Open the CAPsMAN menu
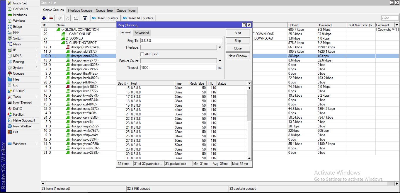This screenshot has height=193, width=400. 20,9
